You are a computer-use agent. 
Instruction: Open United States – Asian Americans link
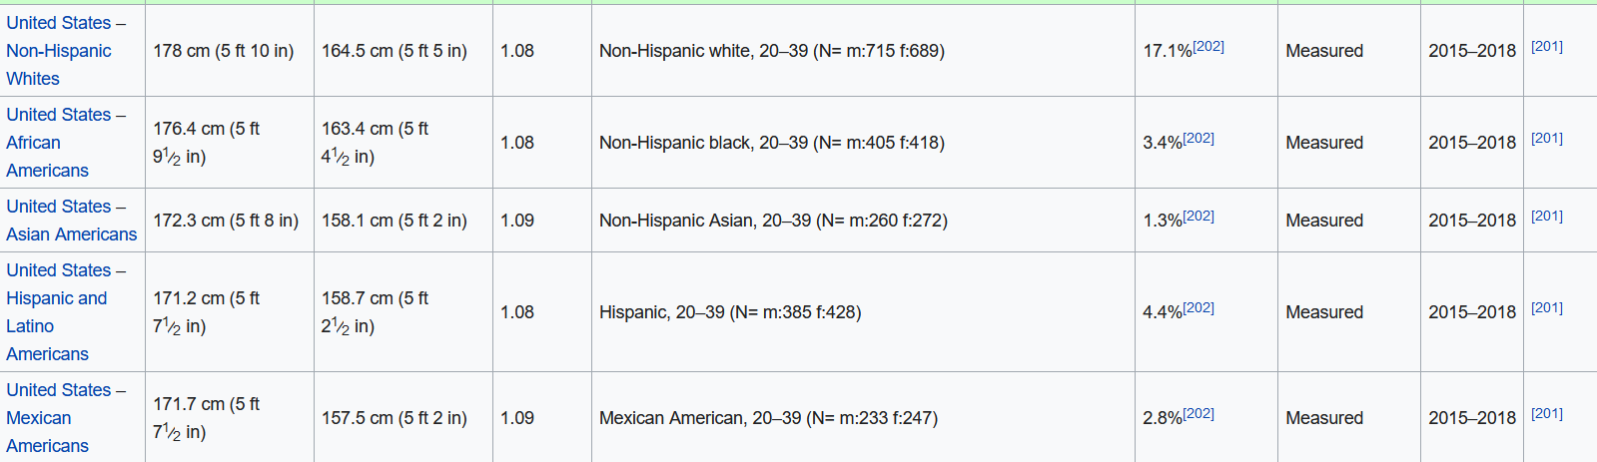[72, 221]
